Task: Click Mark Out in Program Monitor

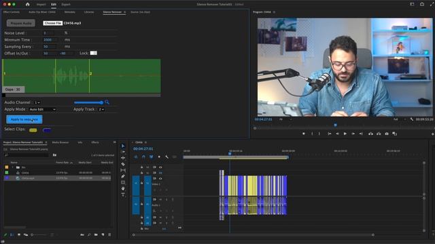Action: point(319,134)
